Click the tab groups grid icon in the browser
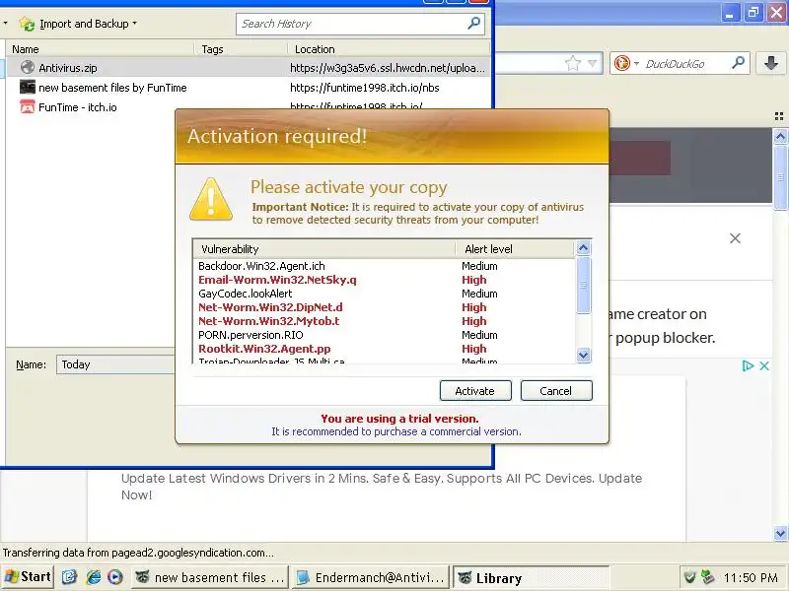 point(779,116)
